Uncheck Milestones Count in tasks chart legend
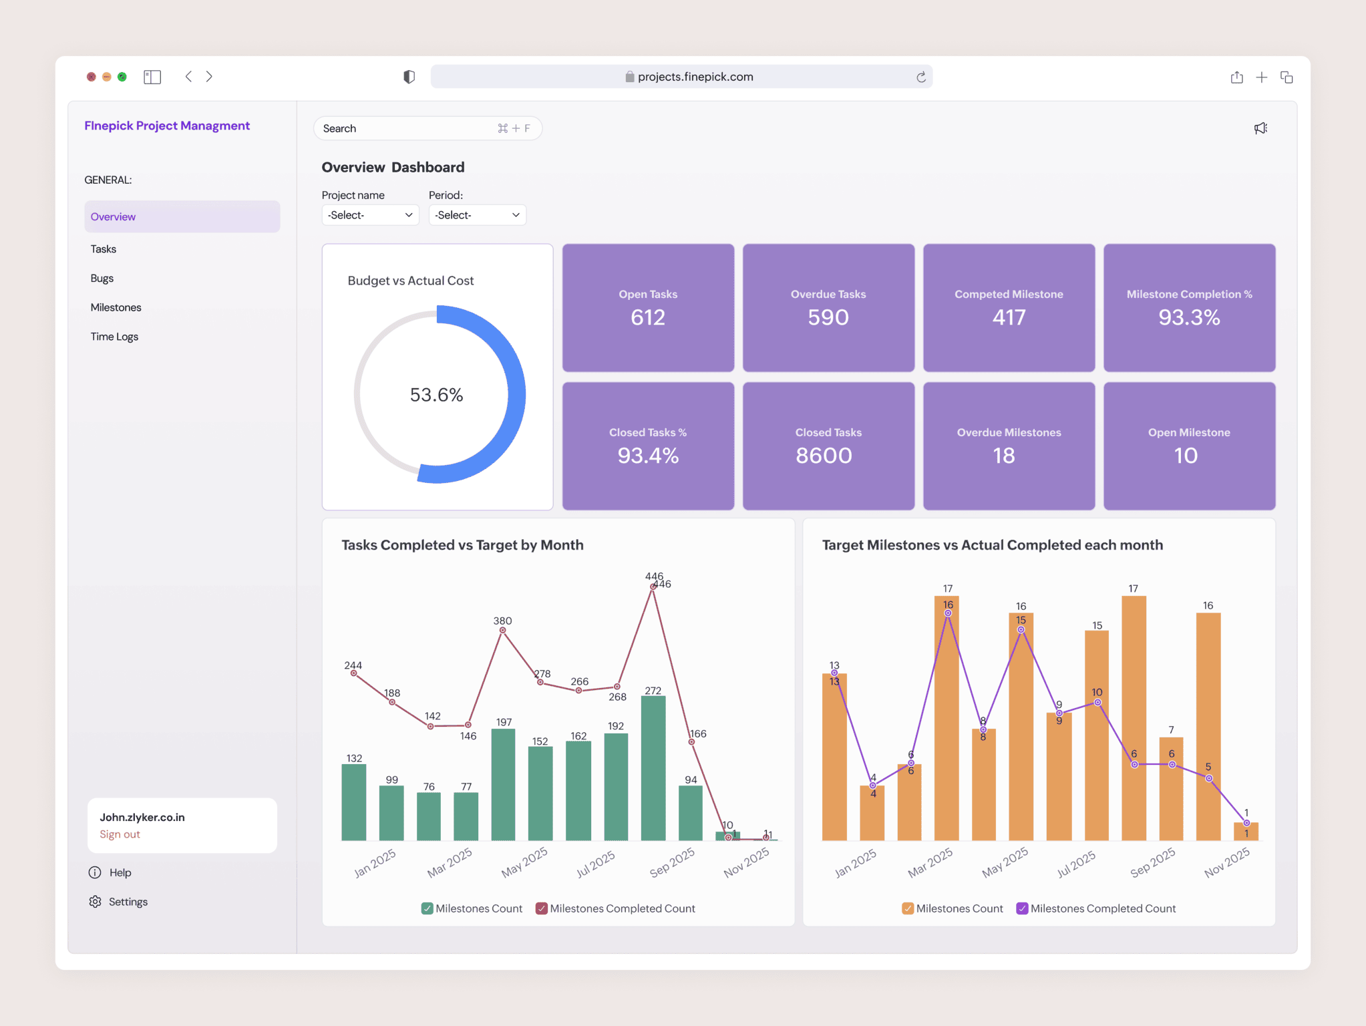Viewport: 1366px width, 1026px height. pyautogui.click(x=426, y=908)
